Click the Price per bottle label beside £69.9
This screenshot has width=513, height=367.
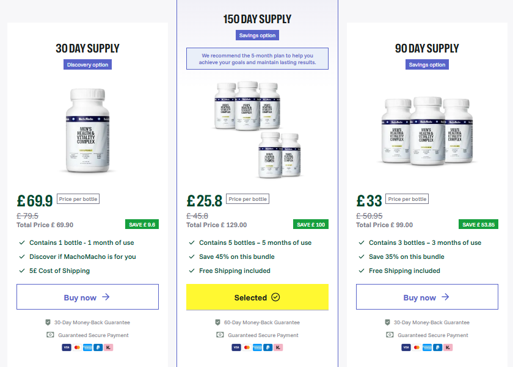coord(78,198)
